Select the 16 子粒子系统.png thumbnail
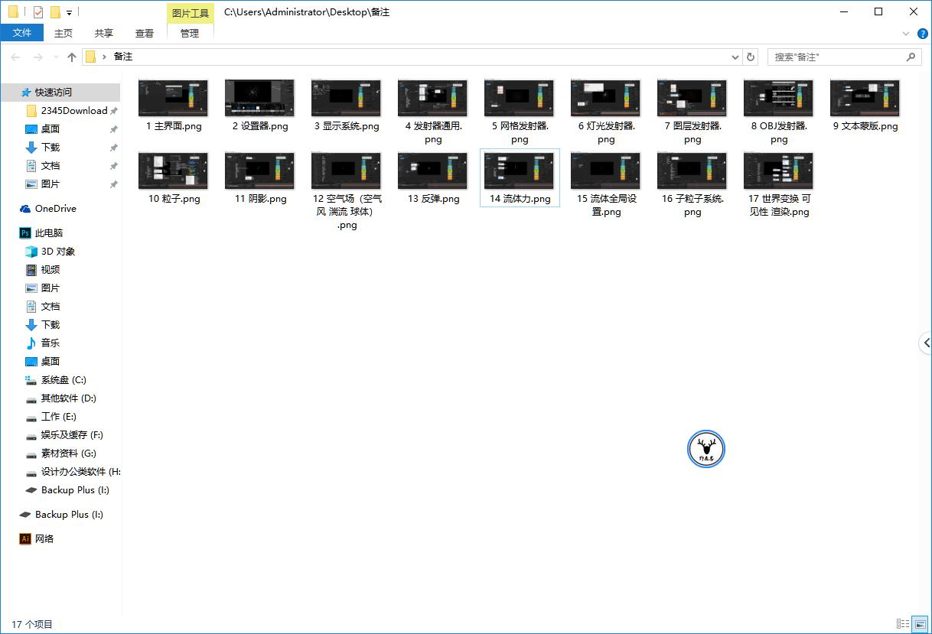 692,171
